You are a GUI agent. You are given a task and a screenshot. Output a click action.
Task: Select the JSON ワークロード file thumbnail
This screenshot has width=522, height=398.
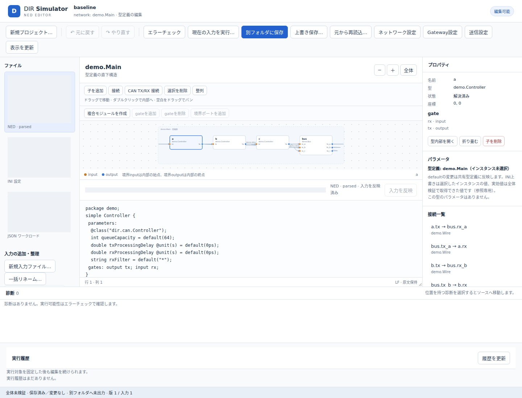pos(40,215)
